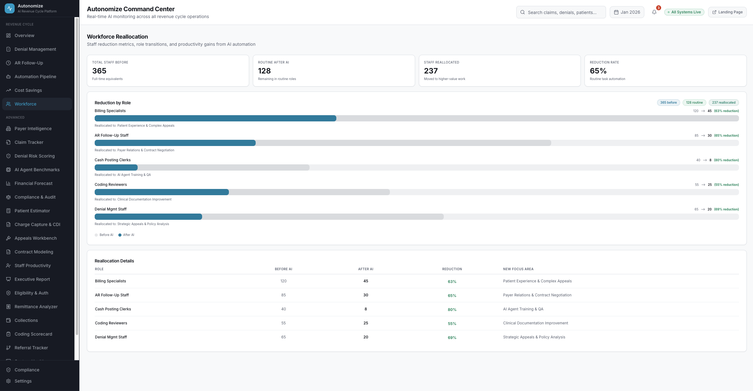Click the Compliance & Audit scales icon

point(8,197)
